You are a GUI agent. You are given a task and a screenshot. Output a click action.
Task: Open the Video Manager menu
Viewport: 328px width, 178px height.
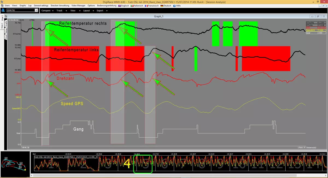click(x=78, y=5)
